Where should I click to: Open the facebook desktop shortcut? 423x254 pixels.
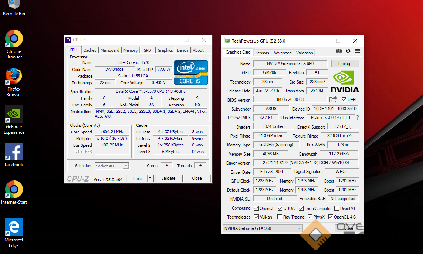tap(14, 152)
